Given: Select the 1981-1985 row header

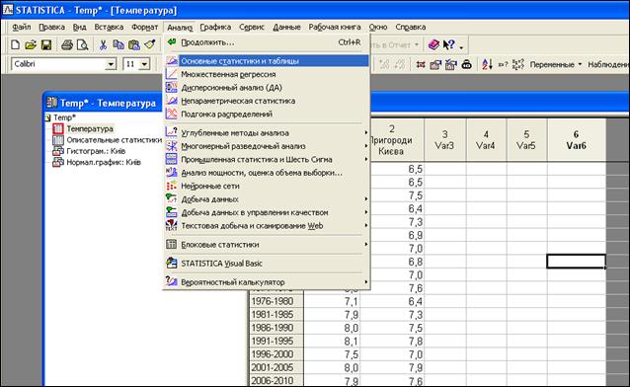Looking at the screenshot, I should 276,315.
